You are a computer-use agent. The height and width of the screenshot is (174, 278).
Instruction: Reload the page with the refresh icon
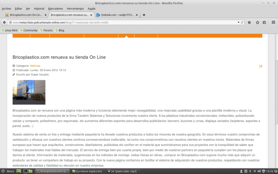tap(242, 23)
